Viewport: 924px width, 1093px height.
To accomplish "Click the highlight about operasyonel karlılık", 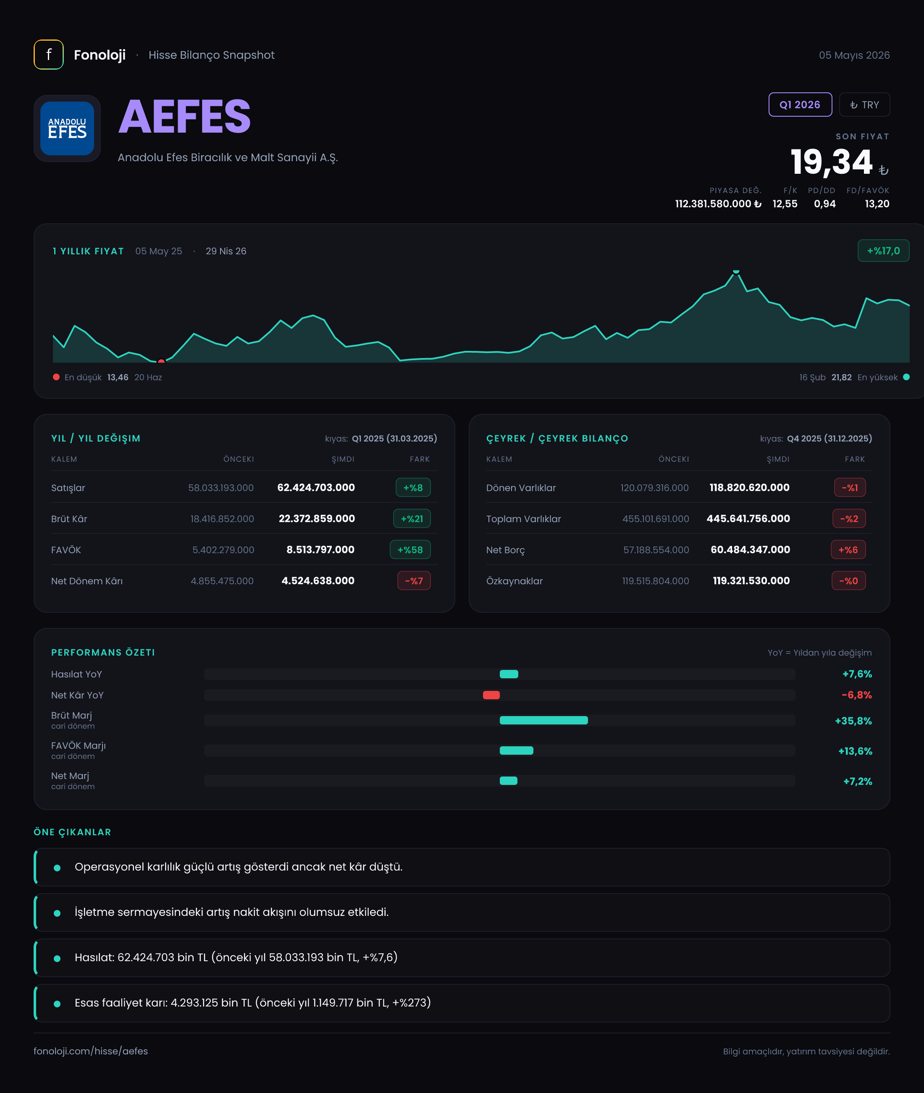I will coord(462,867).
